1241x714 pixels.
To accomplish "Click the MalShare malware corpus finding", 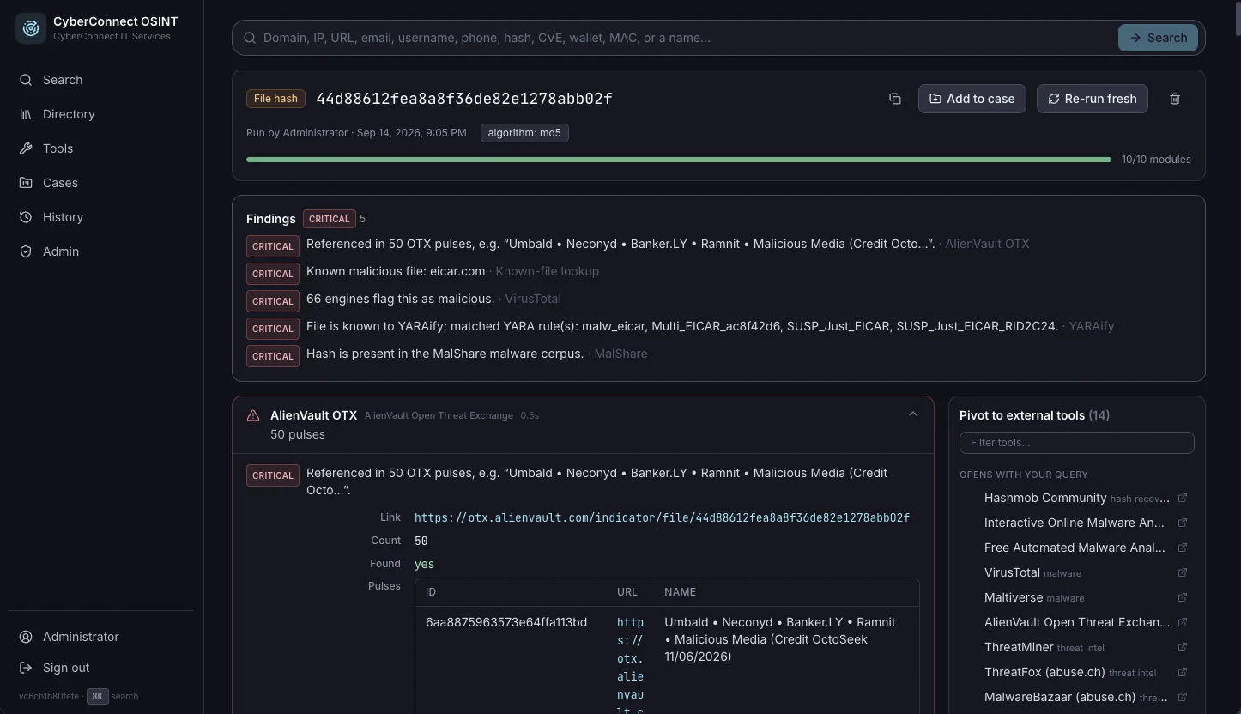I will tap(445, 354).
